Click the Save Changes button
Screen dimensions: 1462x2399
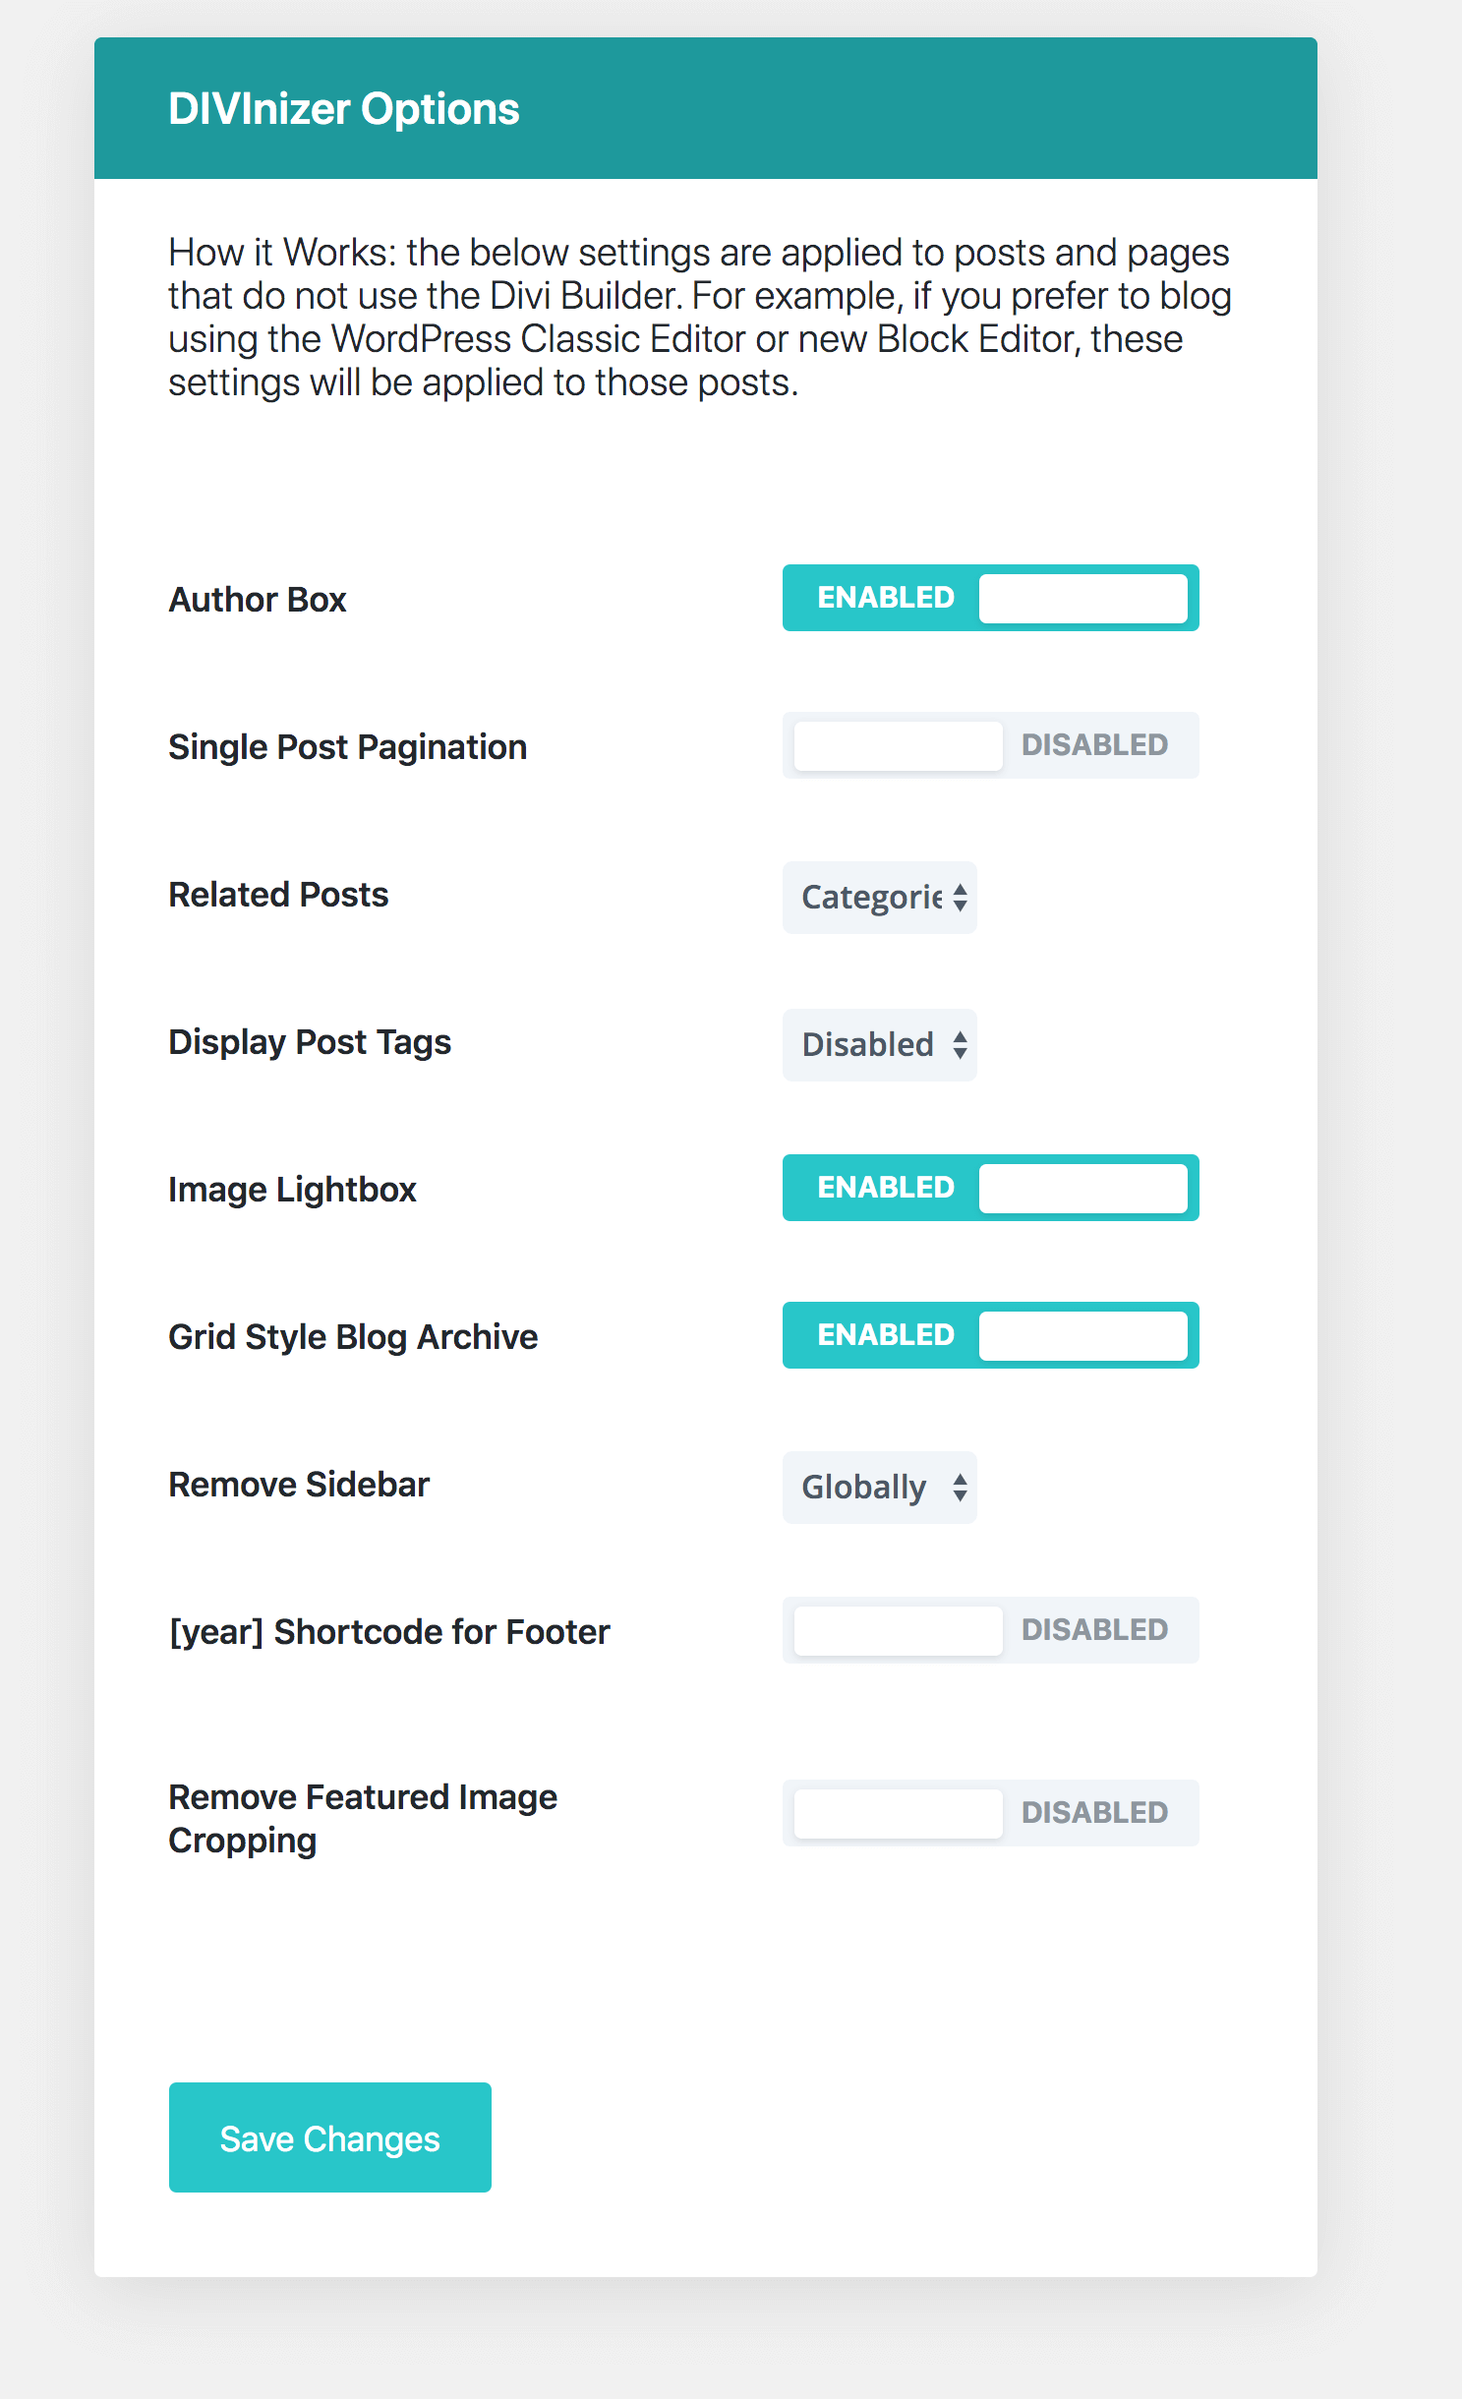[x=330, y=2137]
